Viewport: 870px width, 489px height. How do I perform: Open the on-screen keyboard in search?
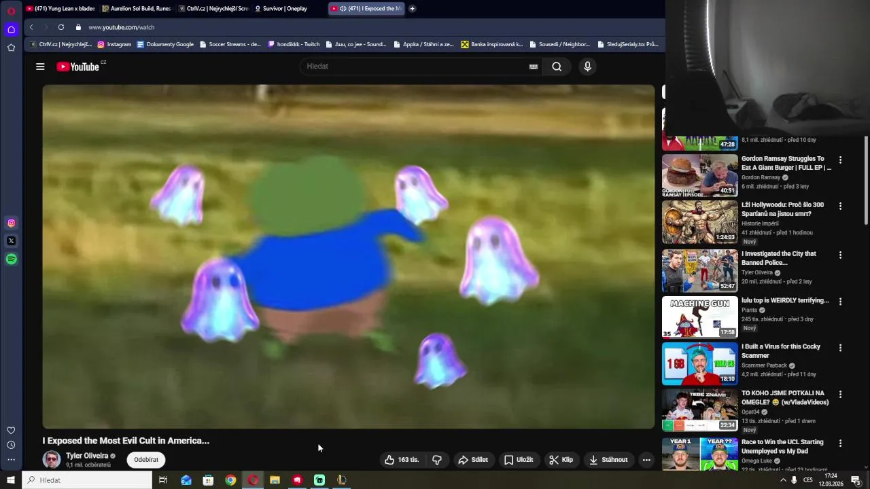click(534, 67)
